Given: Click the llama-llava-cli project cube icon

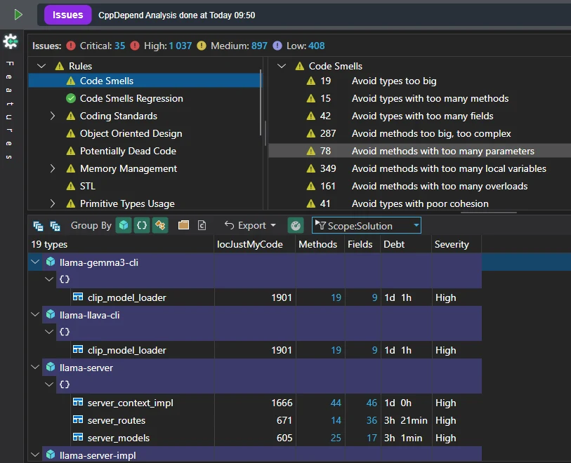Looking at the screenshot, I should [51, 314].
